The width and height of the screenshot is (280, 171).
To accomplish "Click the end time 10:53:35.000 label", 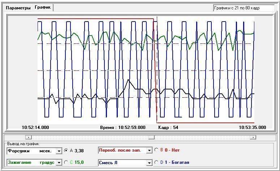I will pos(252,127).
